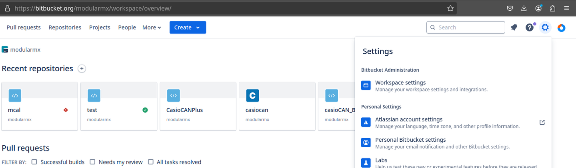Open the Firefox account icon
Image resolution: width=576 pixels, height=168 pixels.
[538, 8]
